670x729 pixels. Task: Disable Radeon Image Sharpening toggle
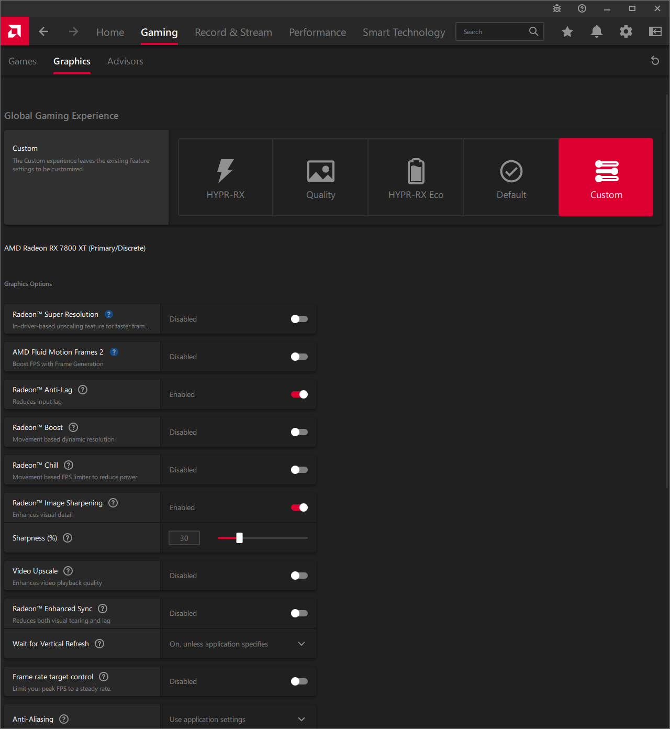[299, 507]
